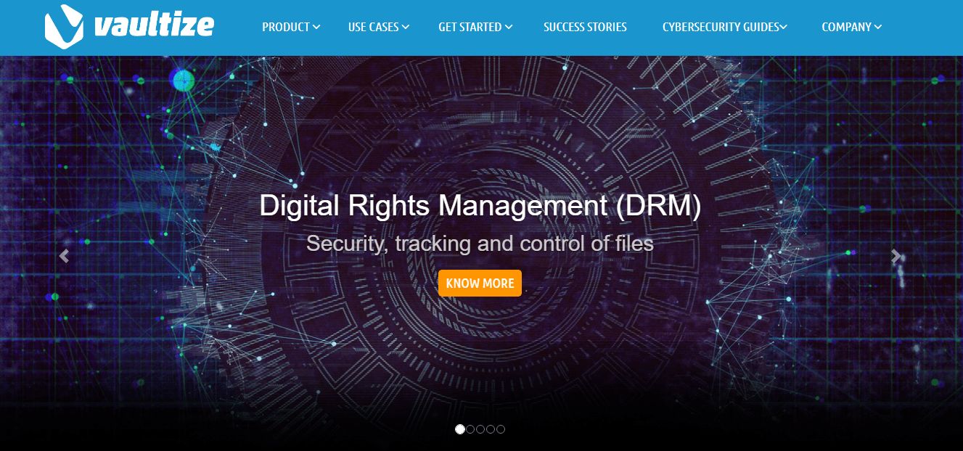Click the 'Security, tracking and control of files' subtitle
Image resolution: width=963 pixels, height=451 pixels.
coord(480,244)
